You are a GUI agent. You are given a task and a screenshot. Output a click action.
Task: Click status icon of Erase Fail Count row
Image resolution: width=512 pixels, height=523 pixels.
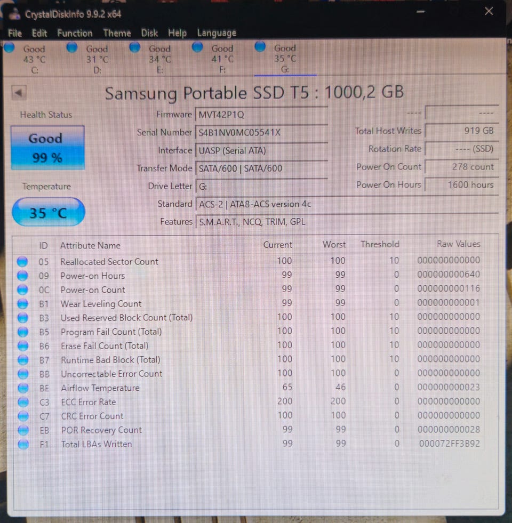tap(23, 346)
